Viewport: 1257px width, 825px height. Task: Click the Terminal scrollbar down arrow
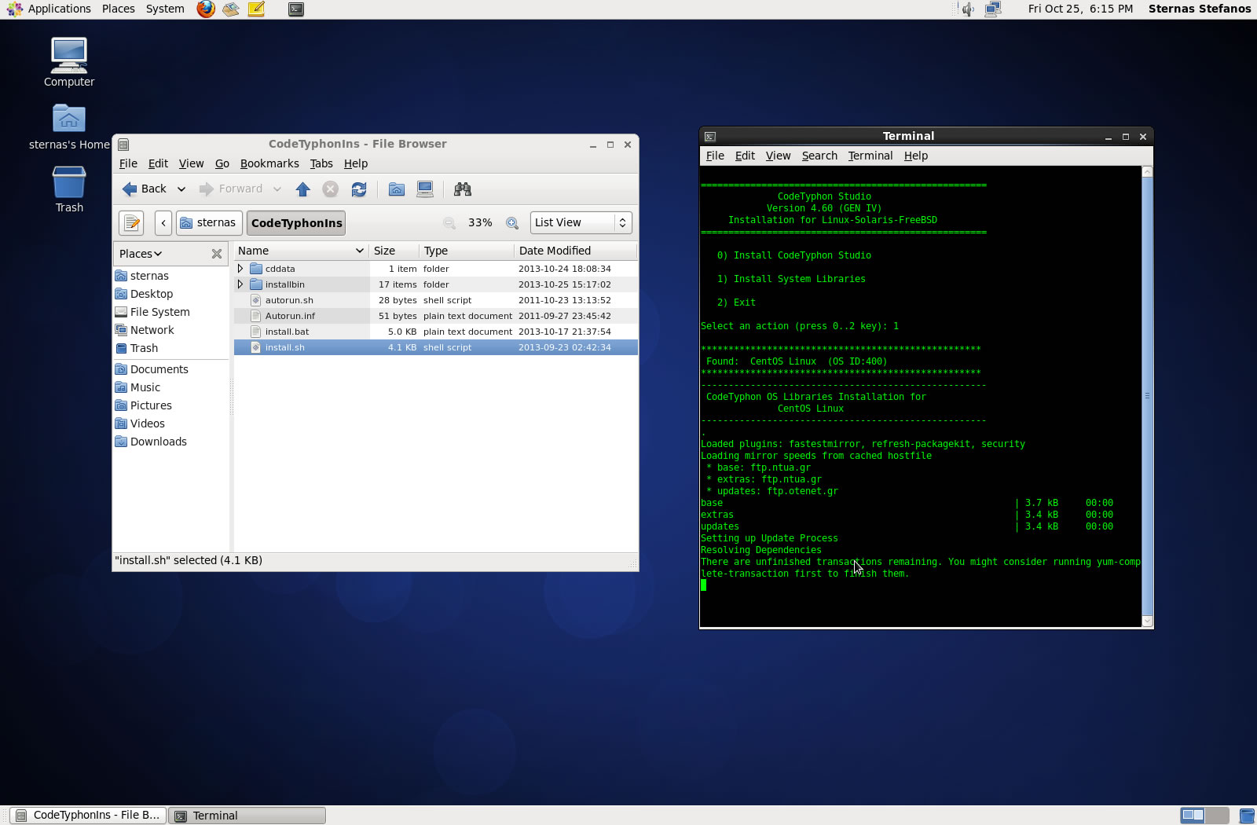pyautogui.click(x=1147, y=621)
